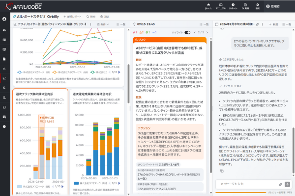This screenshot has height=196, width=295.
Task: Copy the AI reply using the copy icon
Action: [x=222, y=171]
